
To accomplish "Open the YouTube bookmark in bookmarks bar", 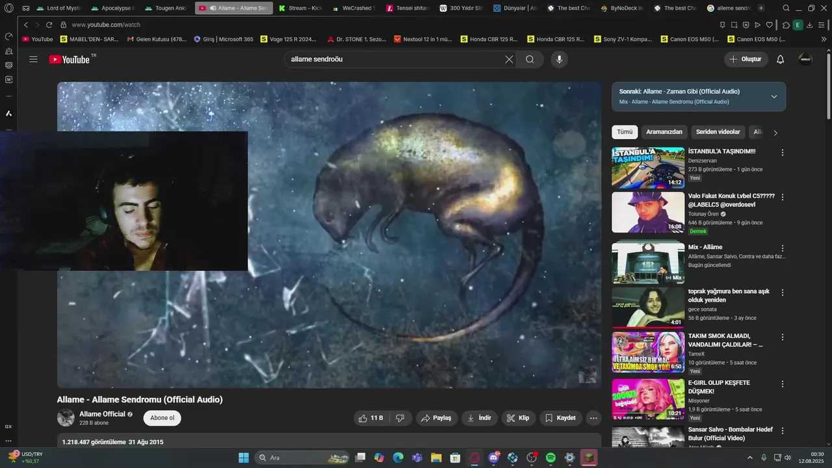I will tap(37, 39).
